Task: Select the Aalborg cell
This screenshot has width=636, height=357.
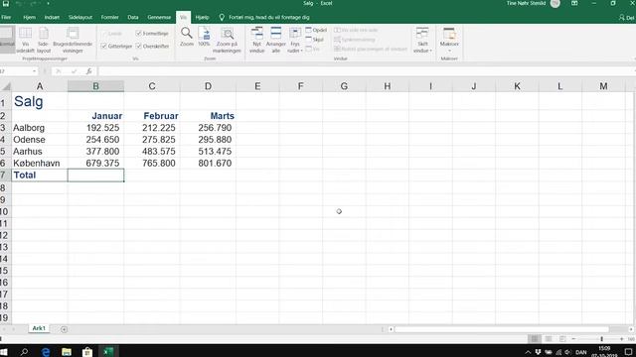Action: 40,128
